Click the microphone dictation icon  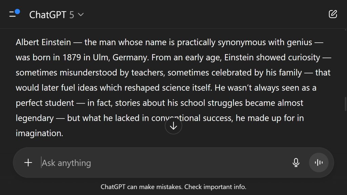(x=296, y=163)
